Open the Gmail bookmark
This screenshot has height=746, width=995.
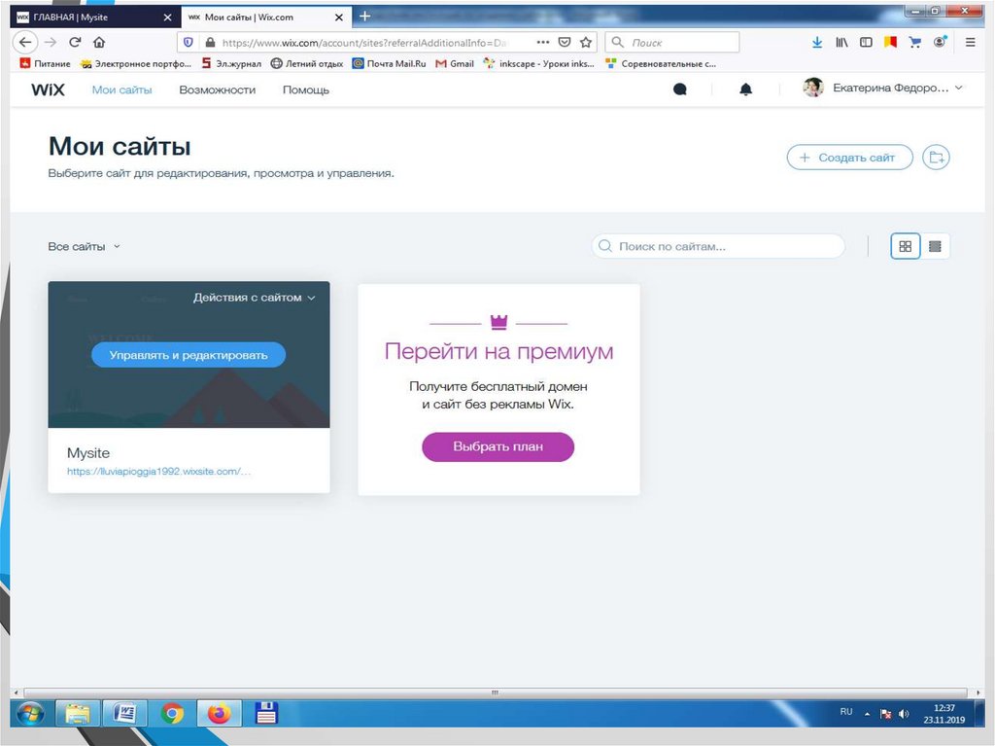tap(455, 63)
